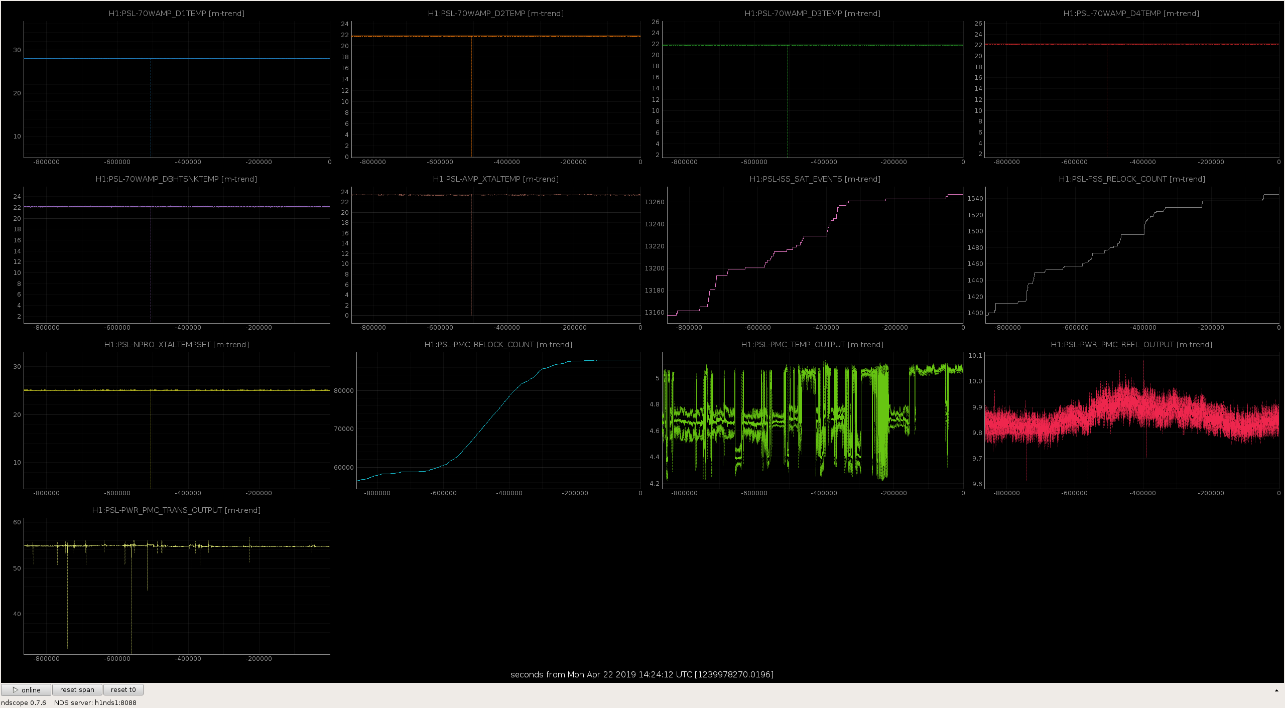Screen dimensions: 1285x708
Task: Click the reset t0 button
Action: point(123,690)
